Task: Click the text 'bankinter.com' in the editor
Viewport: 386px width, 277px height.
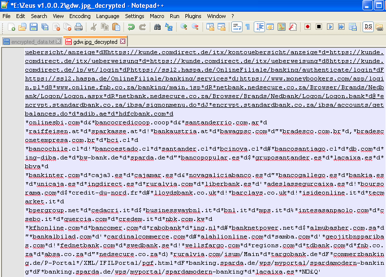Action: (54, 175)
